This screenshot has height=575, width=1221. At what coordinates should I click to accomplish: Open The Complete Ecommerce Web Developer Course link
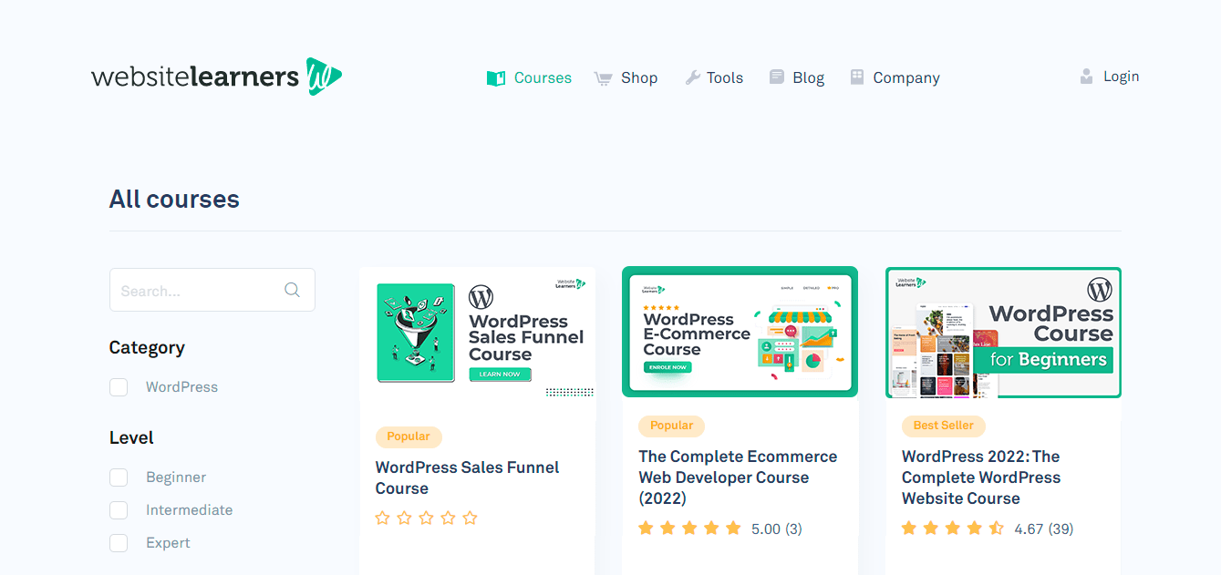point(738,477)
